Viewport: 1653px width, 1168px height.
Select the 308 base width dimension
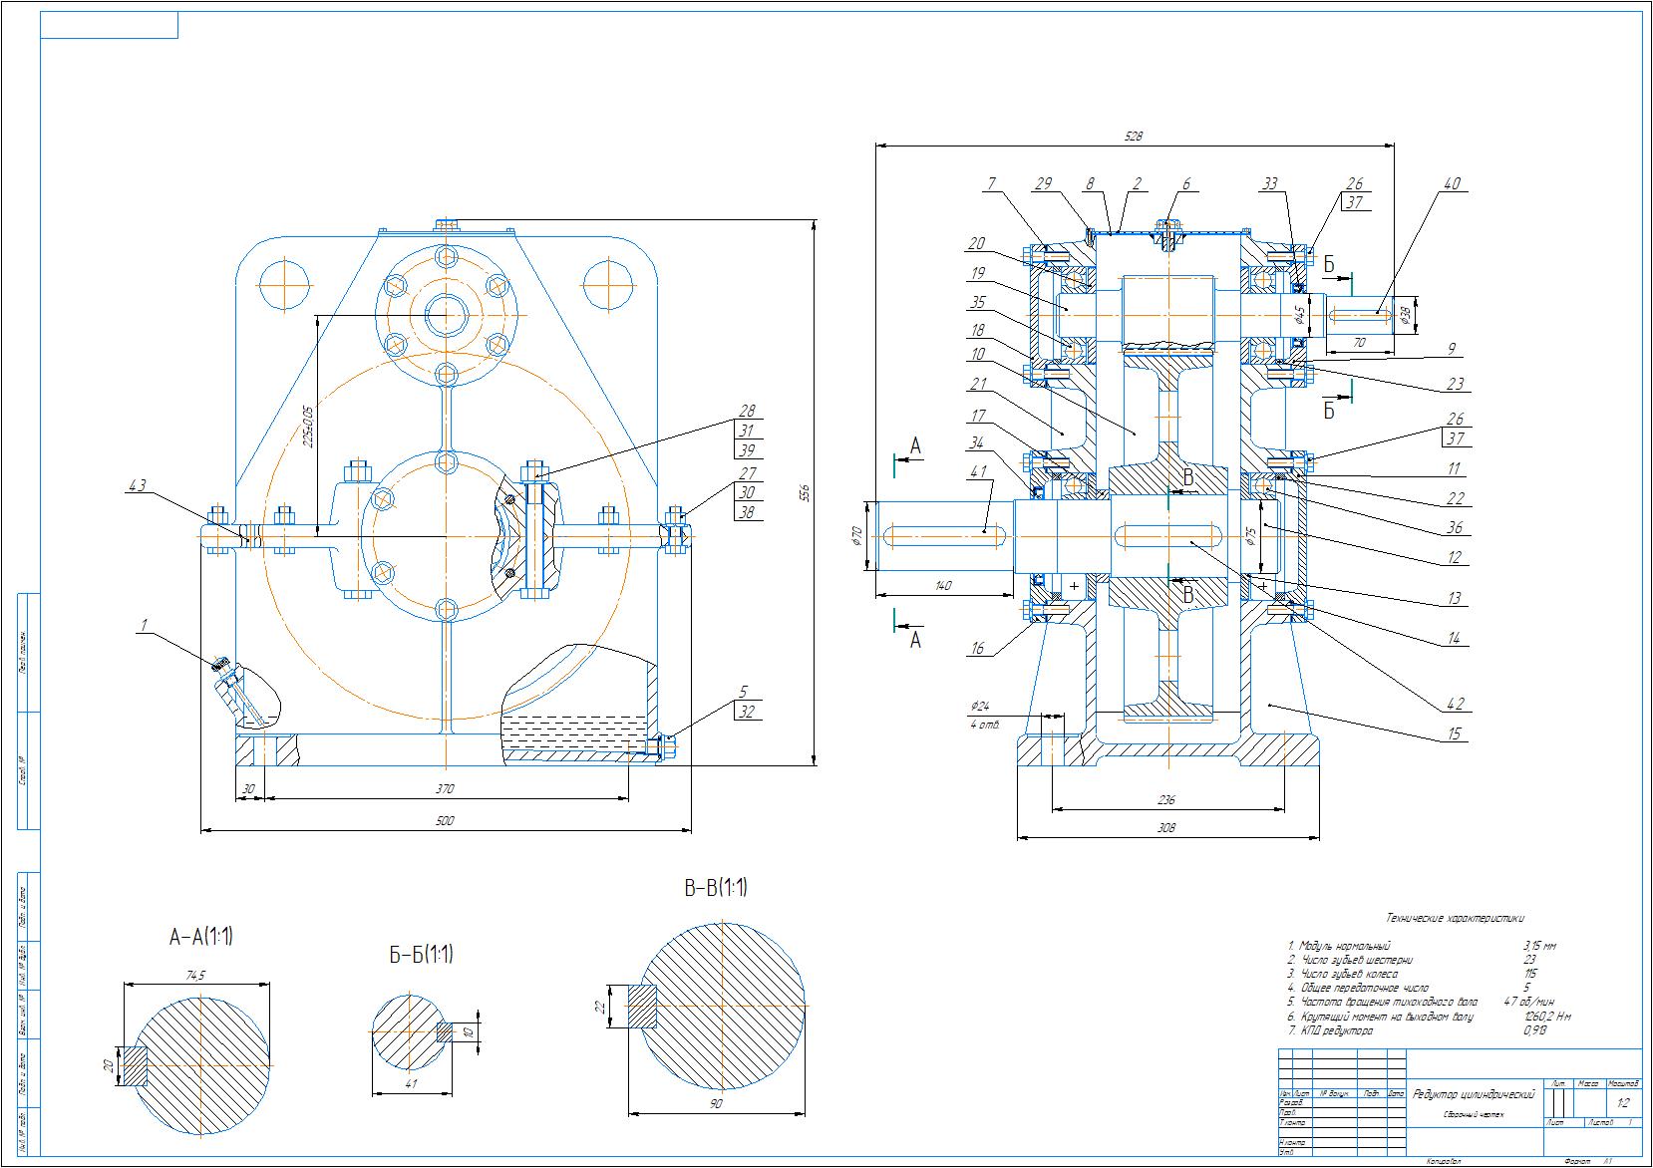pyautogui.click(x=1164, y=828)
